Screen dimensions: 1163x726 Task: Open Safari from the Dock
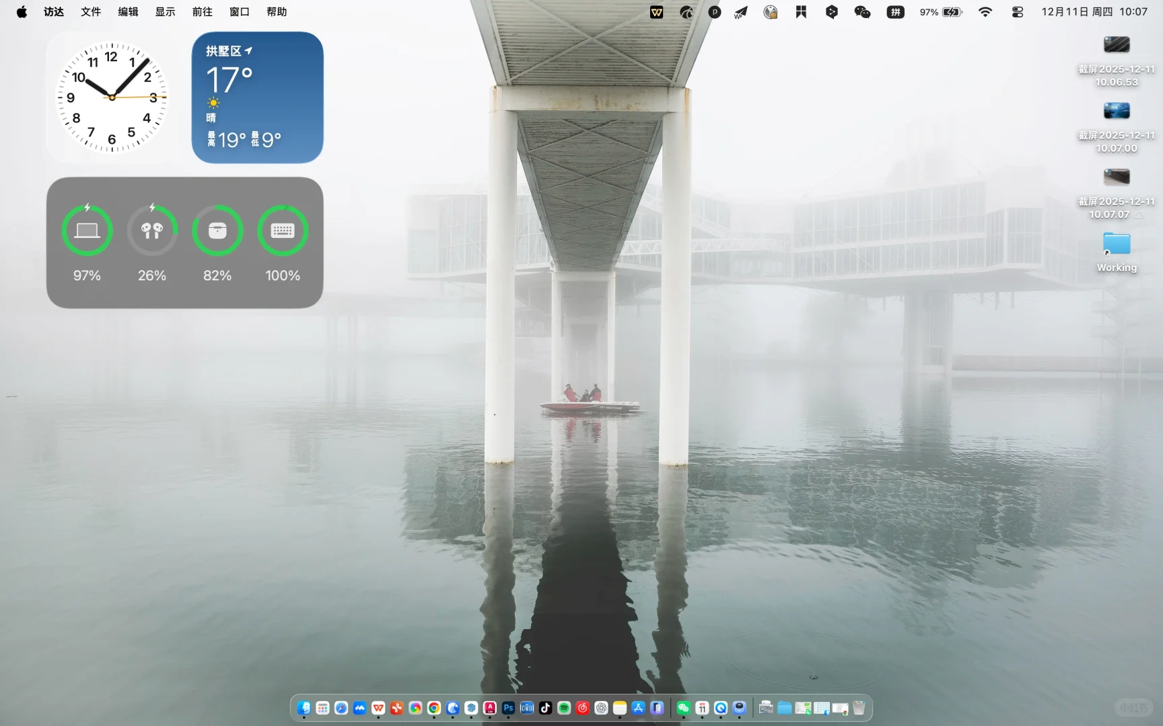click(341, 707)
